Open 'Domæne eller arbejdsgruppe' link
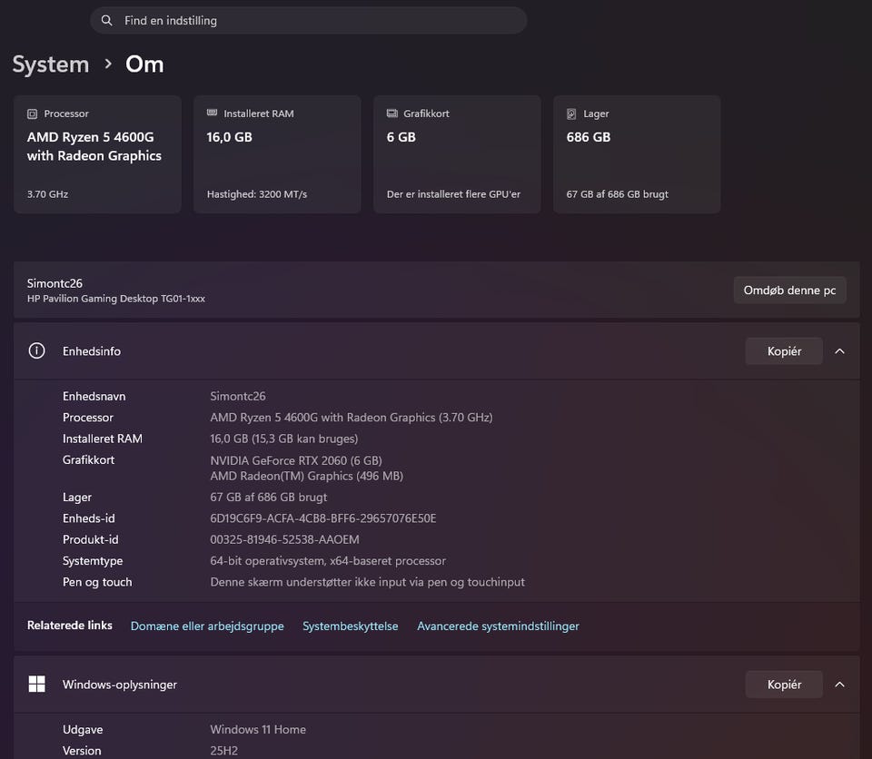 coord(207,626)
